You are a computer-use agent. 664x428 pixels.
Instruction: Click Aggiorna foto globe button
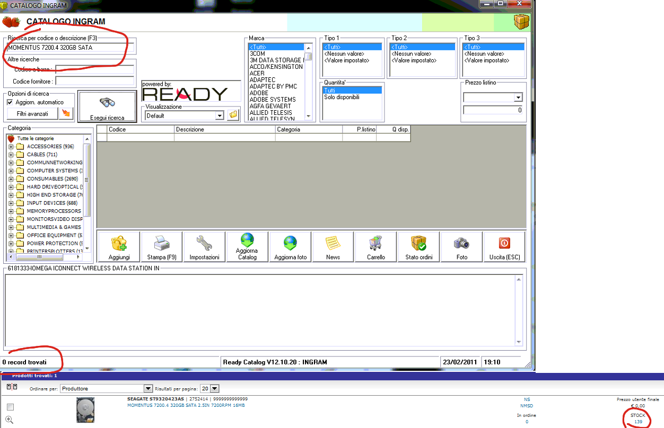click(290, 247)
